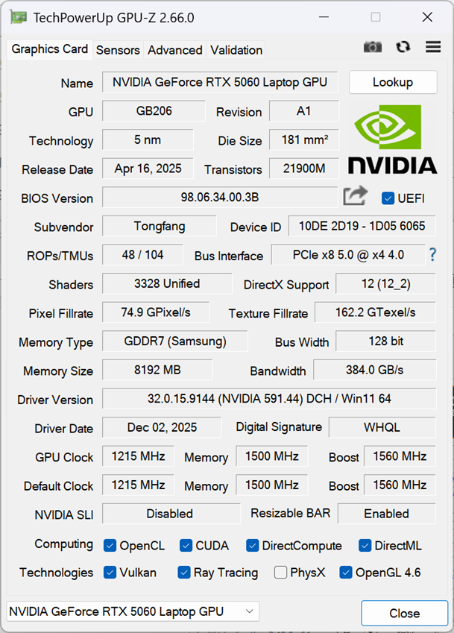
Task: Click the Driver Version field
Action: pyautogui.click(x=269, y=399)
